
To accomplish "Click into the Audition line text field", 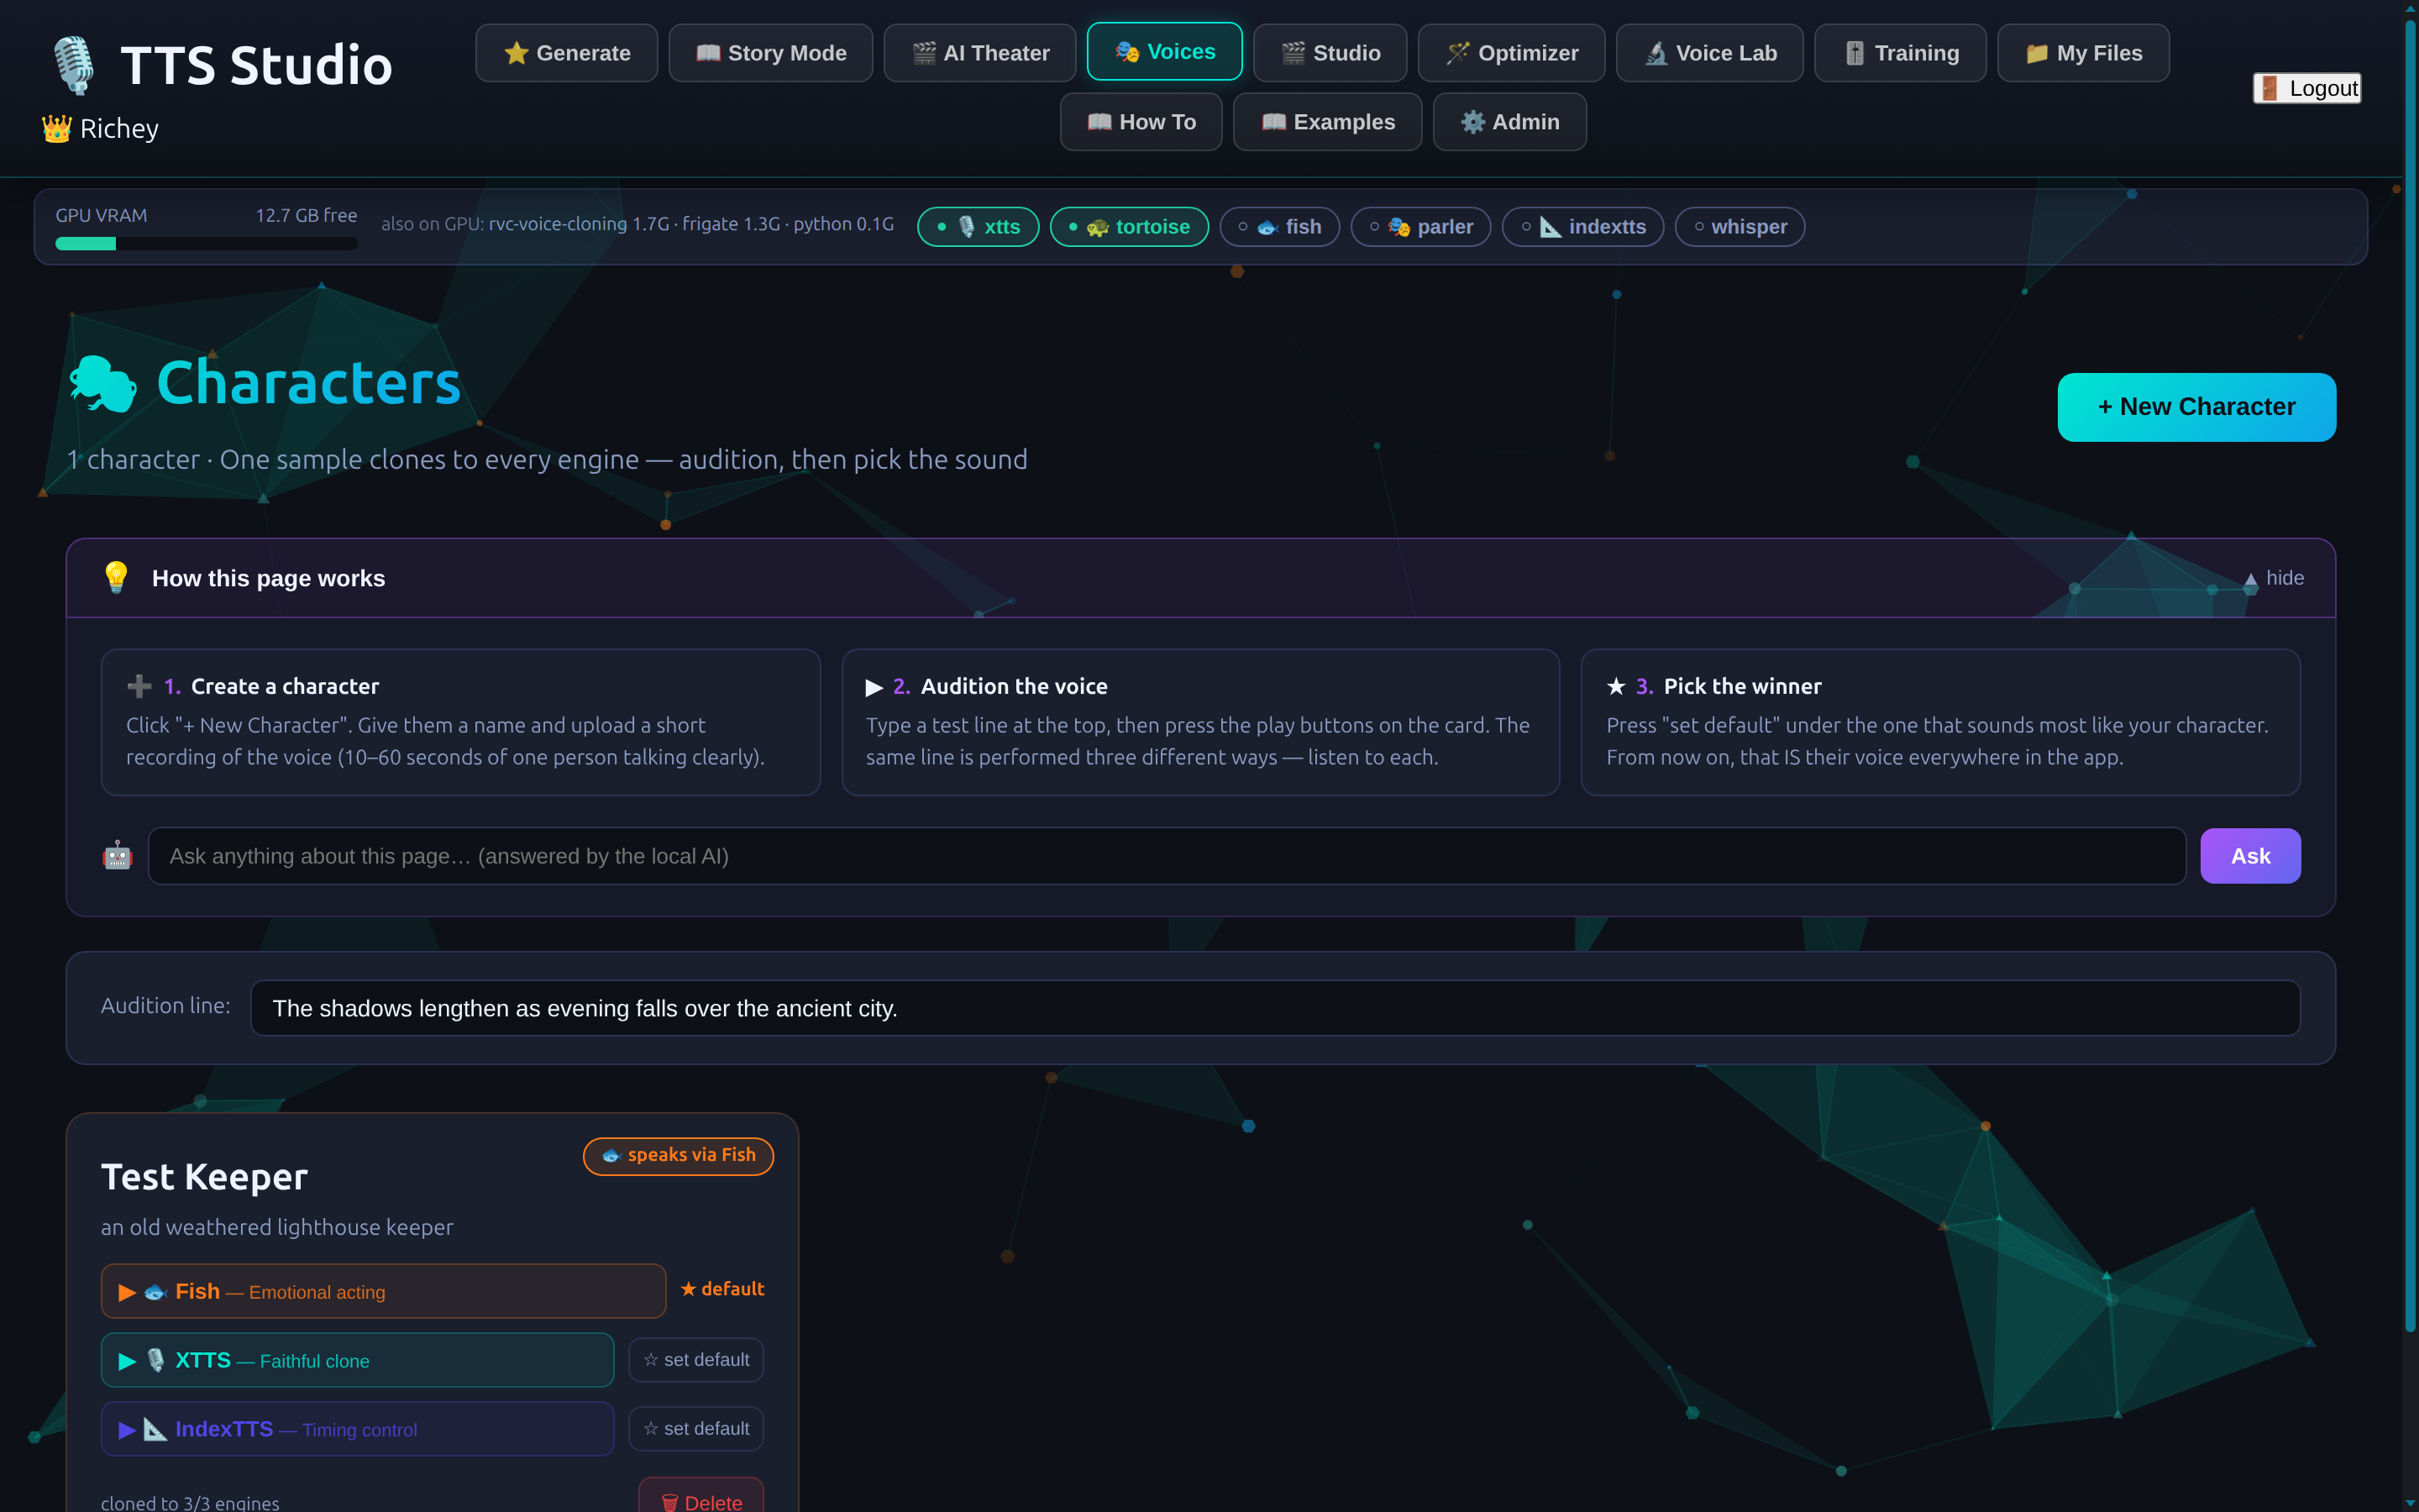I will 1274,1008.
